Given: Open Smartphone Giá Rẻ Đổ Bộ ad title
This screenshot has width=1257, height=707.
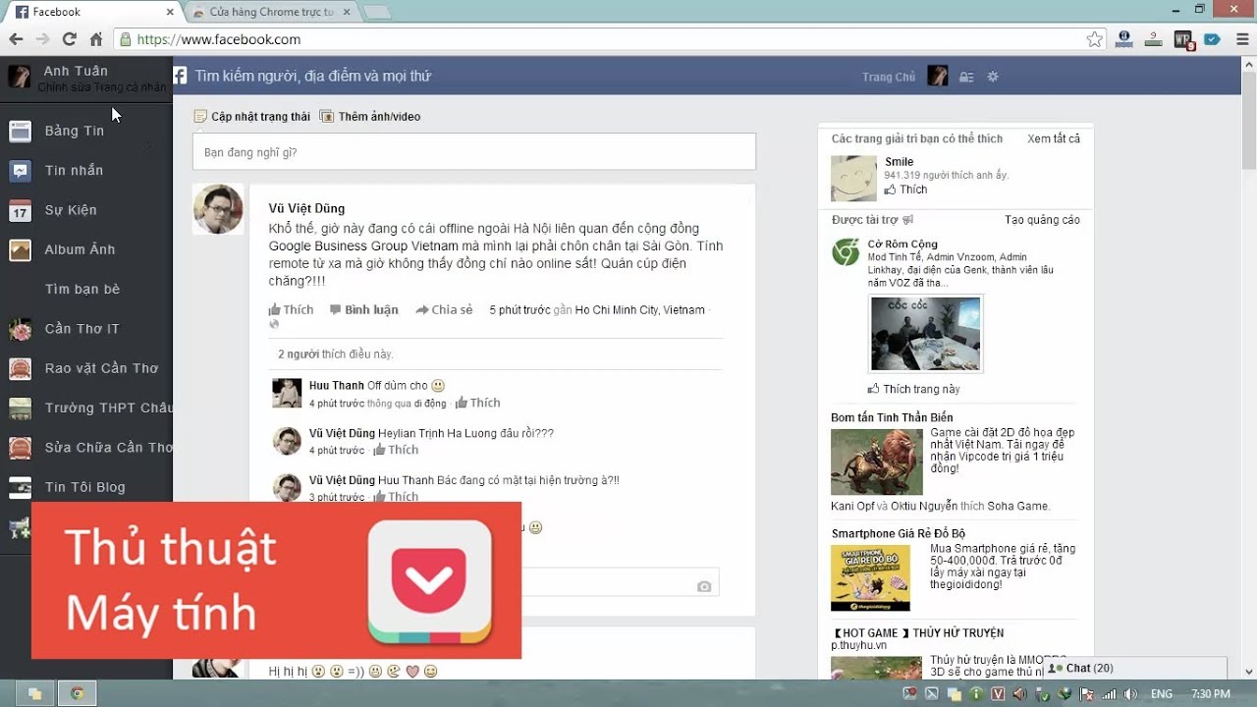Looking at the screenshot, I should pyautogui.click(x=899, y=534).
